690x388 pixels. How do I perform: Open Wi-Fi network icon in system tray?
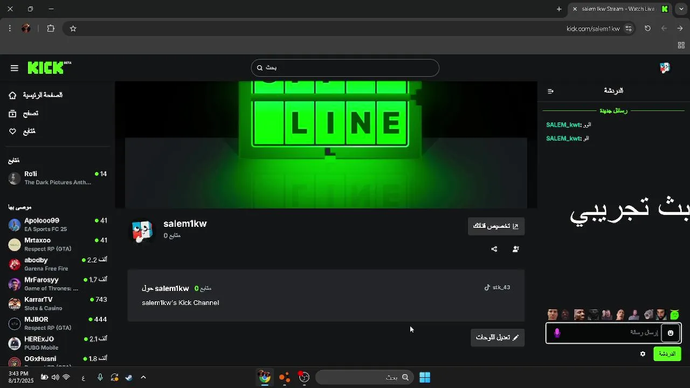click(x=66, y=377)
